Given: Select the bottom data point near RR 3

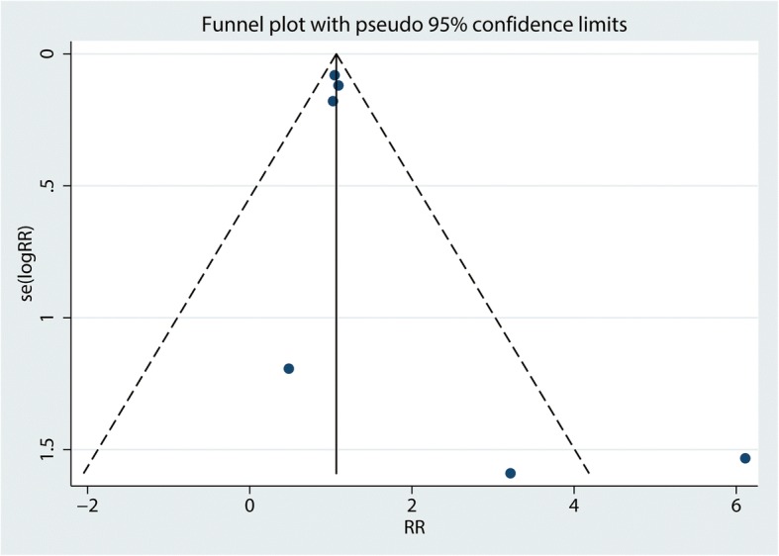Looking at the screenshot, I should coord(510,474).
